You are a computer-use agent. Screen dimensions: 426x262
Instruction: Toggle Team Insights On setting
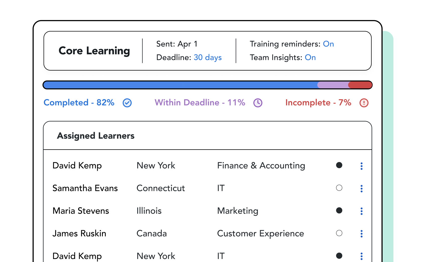[x=310, y=58]
